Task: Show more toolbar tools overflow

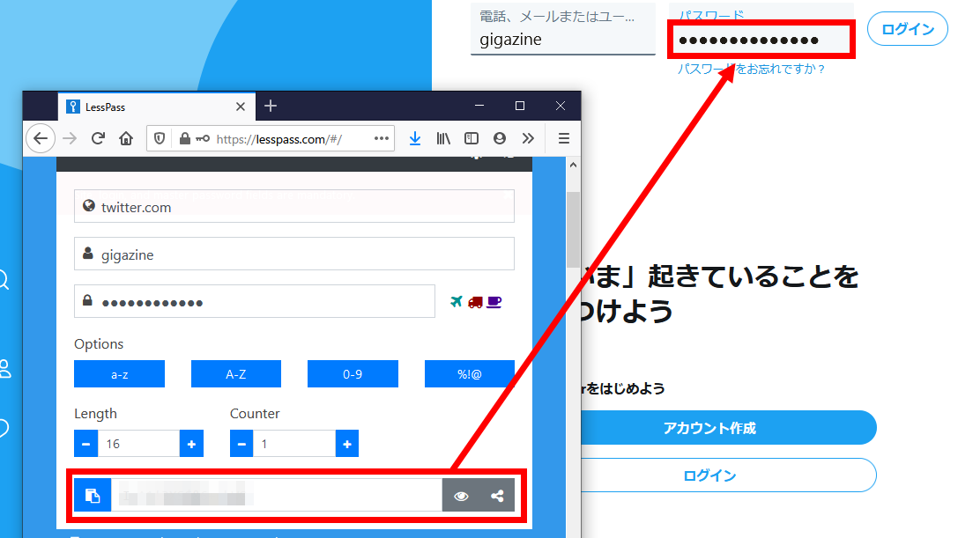Action: (529, 138)
